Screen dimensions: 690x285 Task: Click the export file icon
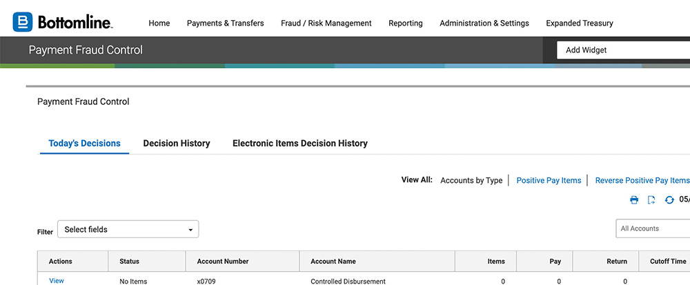point(651,200)
